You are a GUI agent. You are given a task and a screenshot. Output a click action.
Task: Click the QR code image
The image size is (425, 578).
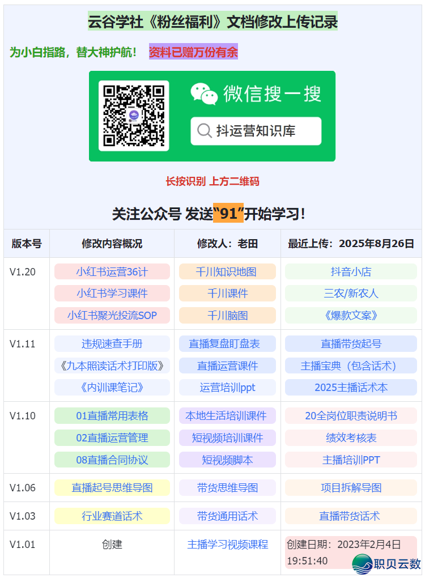coord(134,116)
